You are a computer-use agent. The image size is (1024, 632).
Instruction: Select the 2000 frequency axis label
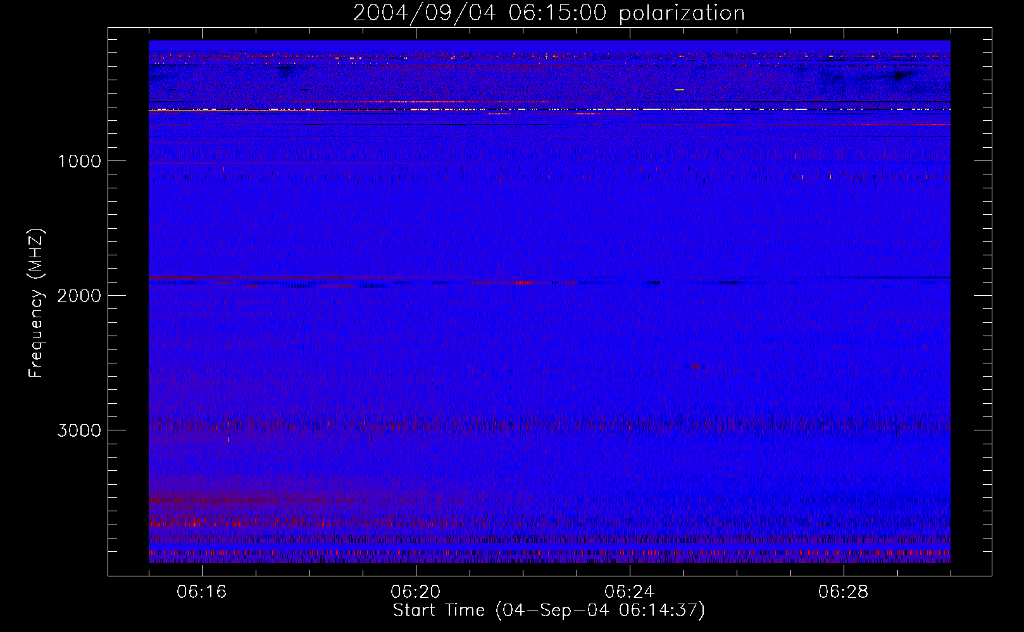coord(79,296)
